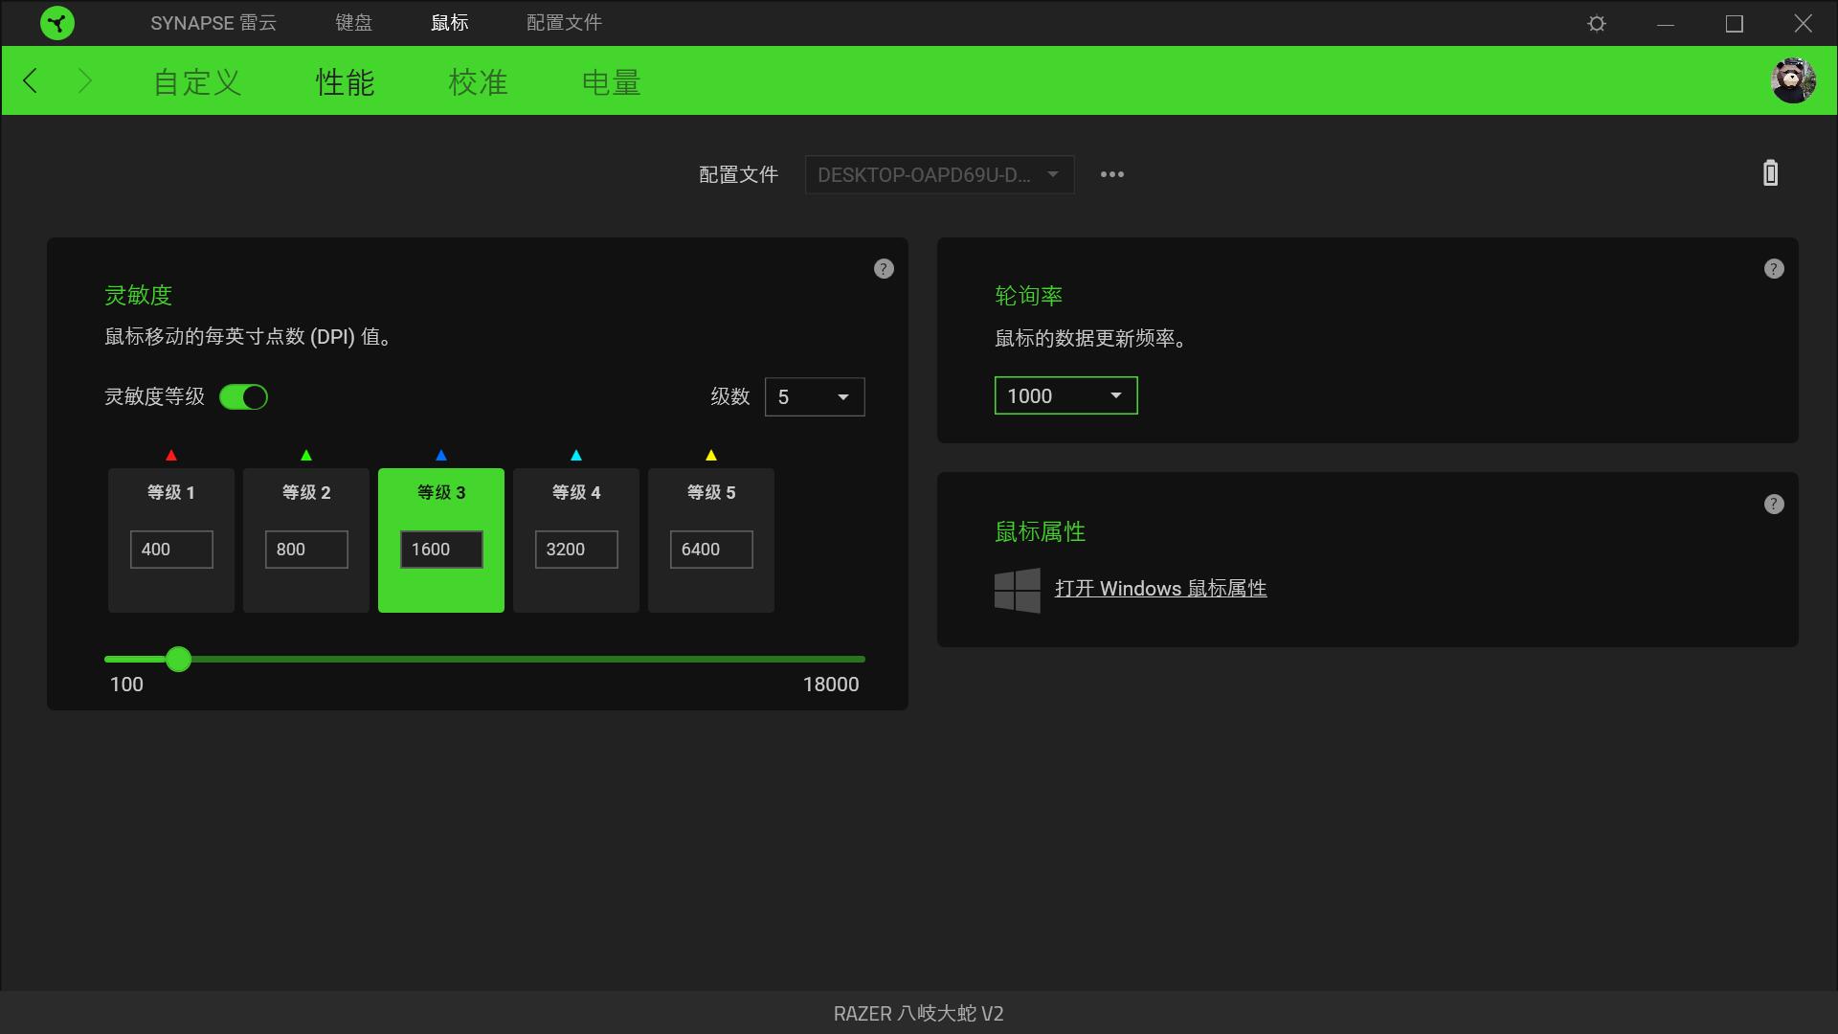Click the help icon beside 灵敏度
This screenshot has width=1838, height=1034.
coord(883,269)
